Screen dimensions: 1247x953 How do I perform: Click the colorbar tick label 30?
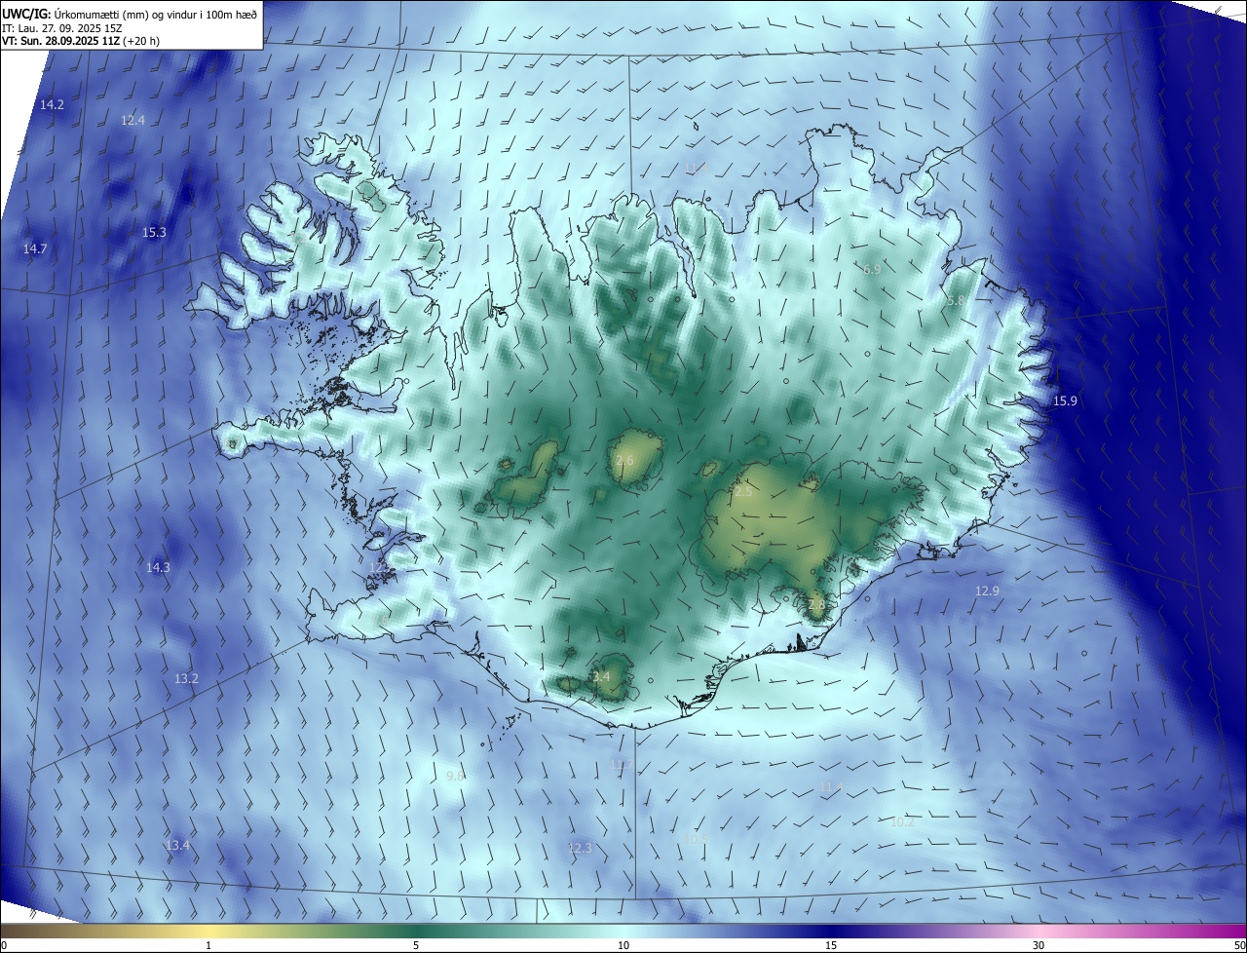coord(1039,946)
